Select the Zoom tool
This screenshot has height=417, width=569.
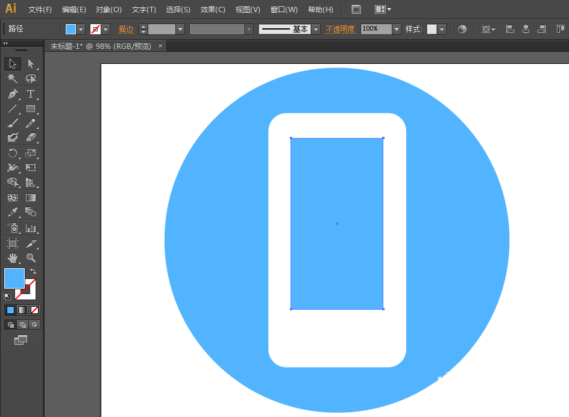tap(31, 258)
